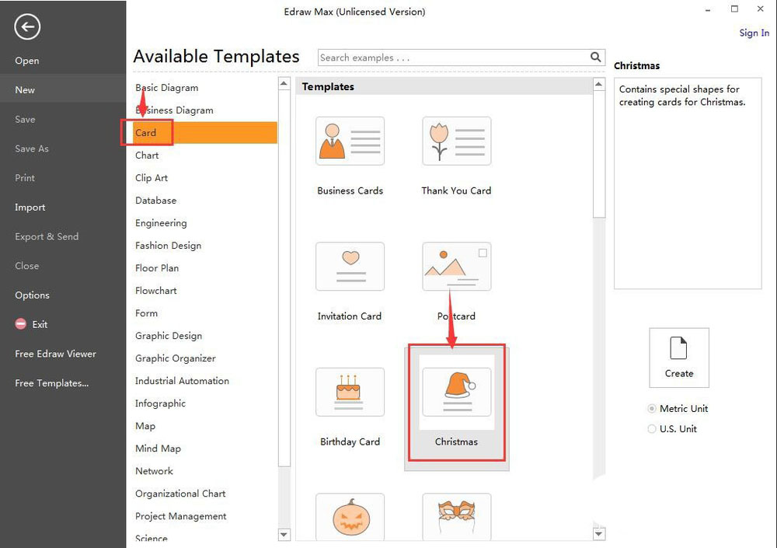This screenshot has height=548, width=777.
Task: Select the Graphic Organizer category
Action: [x=176, y=358]
